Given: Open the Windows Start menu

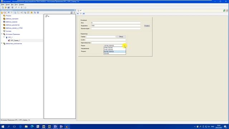Looking at the screenshot, I should (3, 126).
